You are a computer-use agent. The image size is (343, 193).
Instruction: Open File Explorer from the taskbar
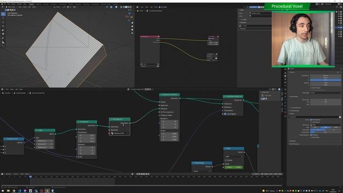pos(9,191)
